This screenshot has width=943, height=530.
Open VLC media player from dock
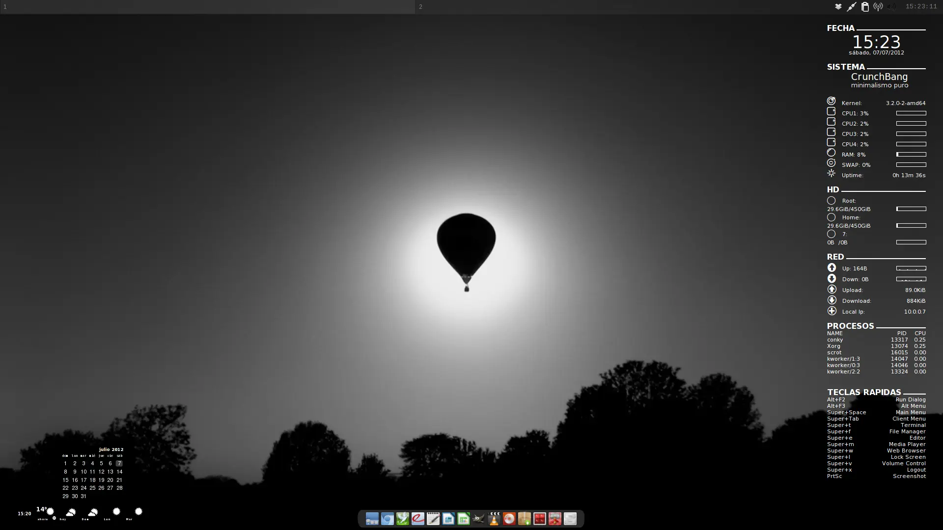(494, 519)
